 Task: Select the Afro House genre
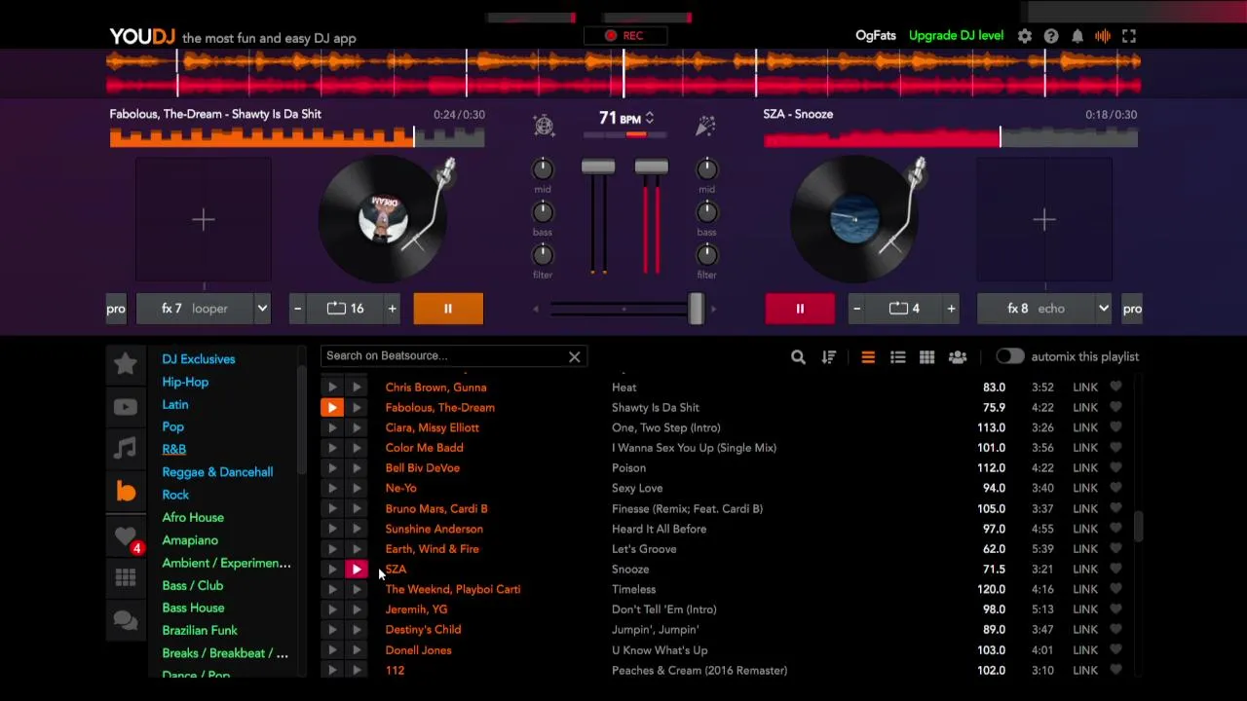193,517
